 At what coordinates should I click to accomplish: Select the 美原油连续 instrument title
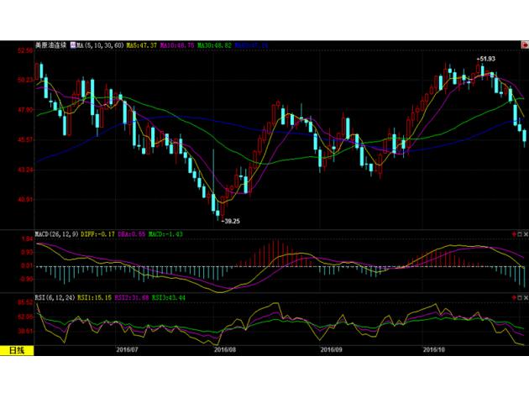click(x=51, y=45)
